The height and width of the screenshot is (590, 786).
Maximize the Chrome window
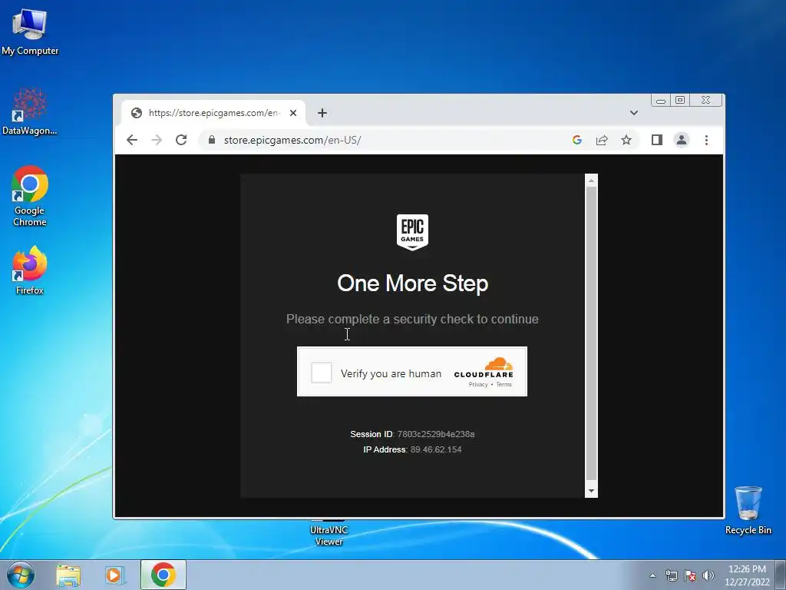click(680, 101)
